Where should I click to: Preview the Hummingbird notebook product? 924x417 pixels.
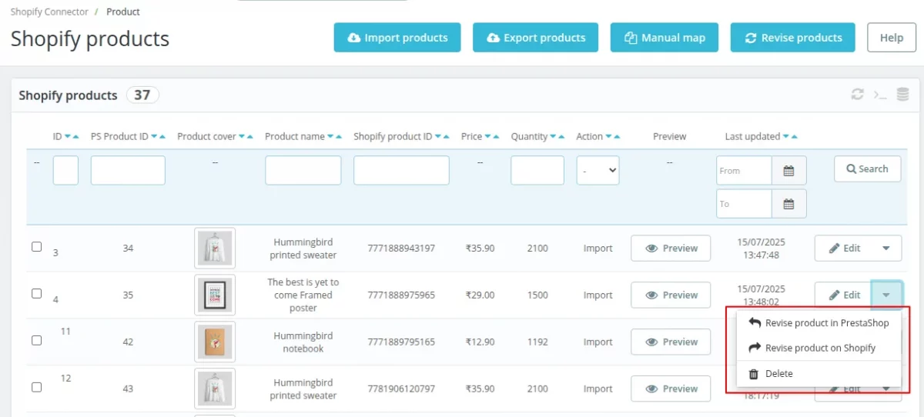pyautogui.click(x=671, y=342)
